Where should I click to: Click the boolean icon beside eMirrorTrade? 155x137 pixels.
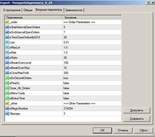coord(7,93)
